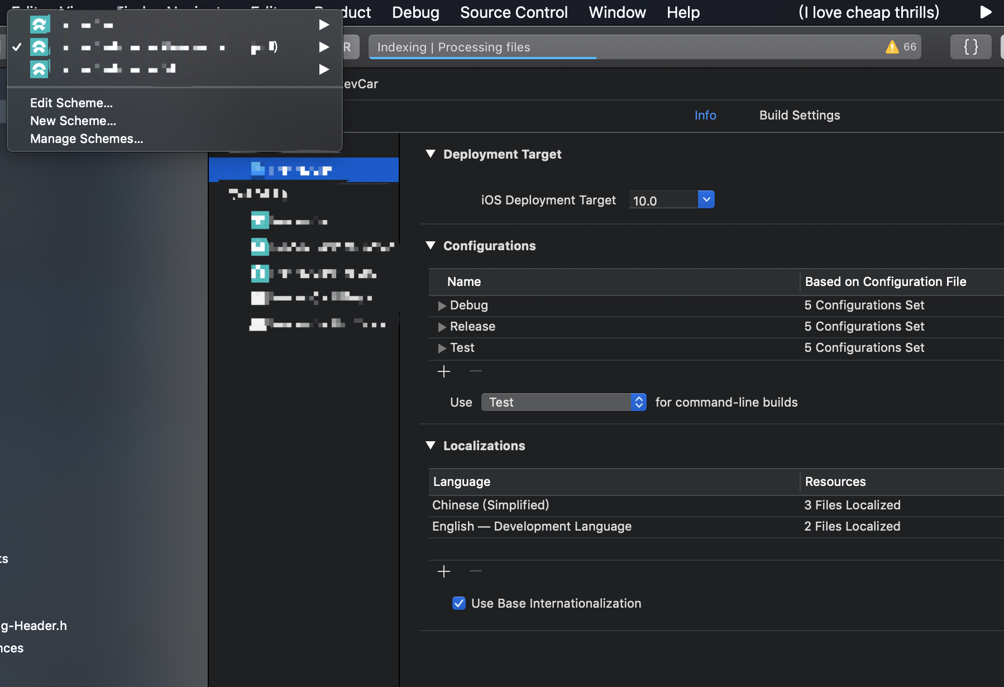Open the Window menu
The image size is (1004, 687).
[617, 12]
